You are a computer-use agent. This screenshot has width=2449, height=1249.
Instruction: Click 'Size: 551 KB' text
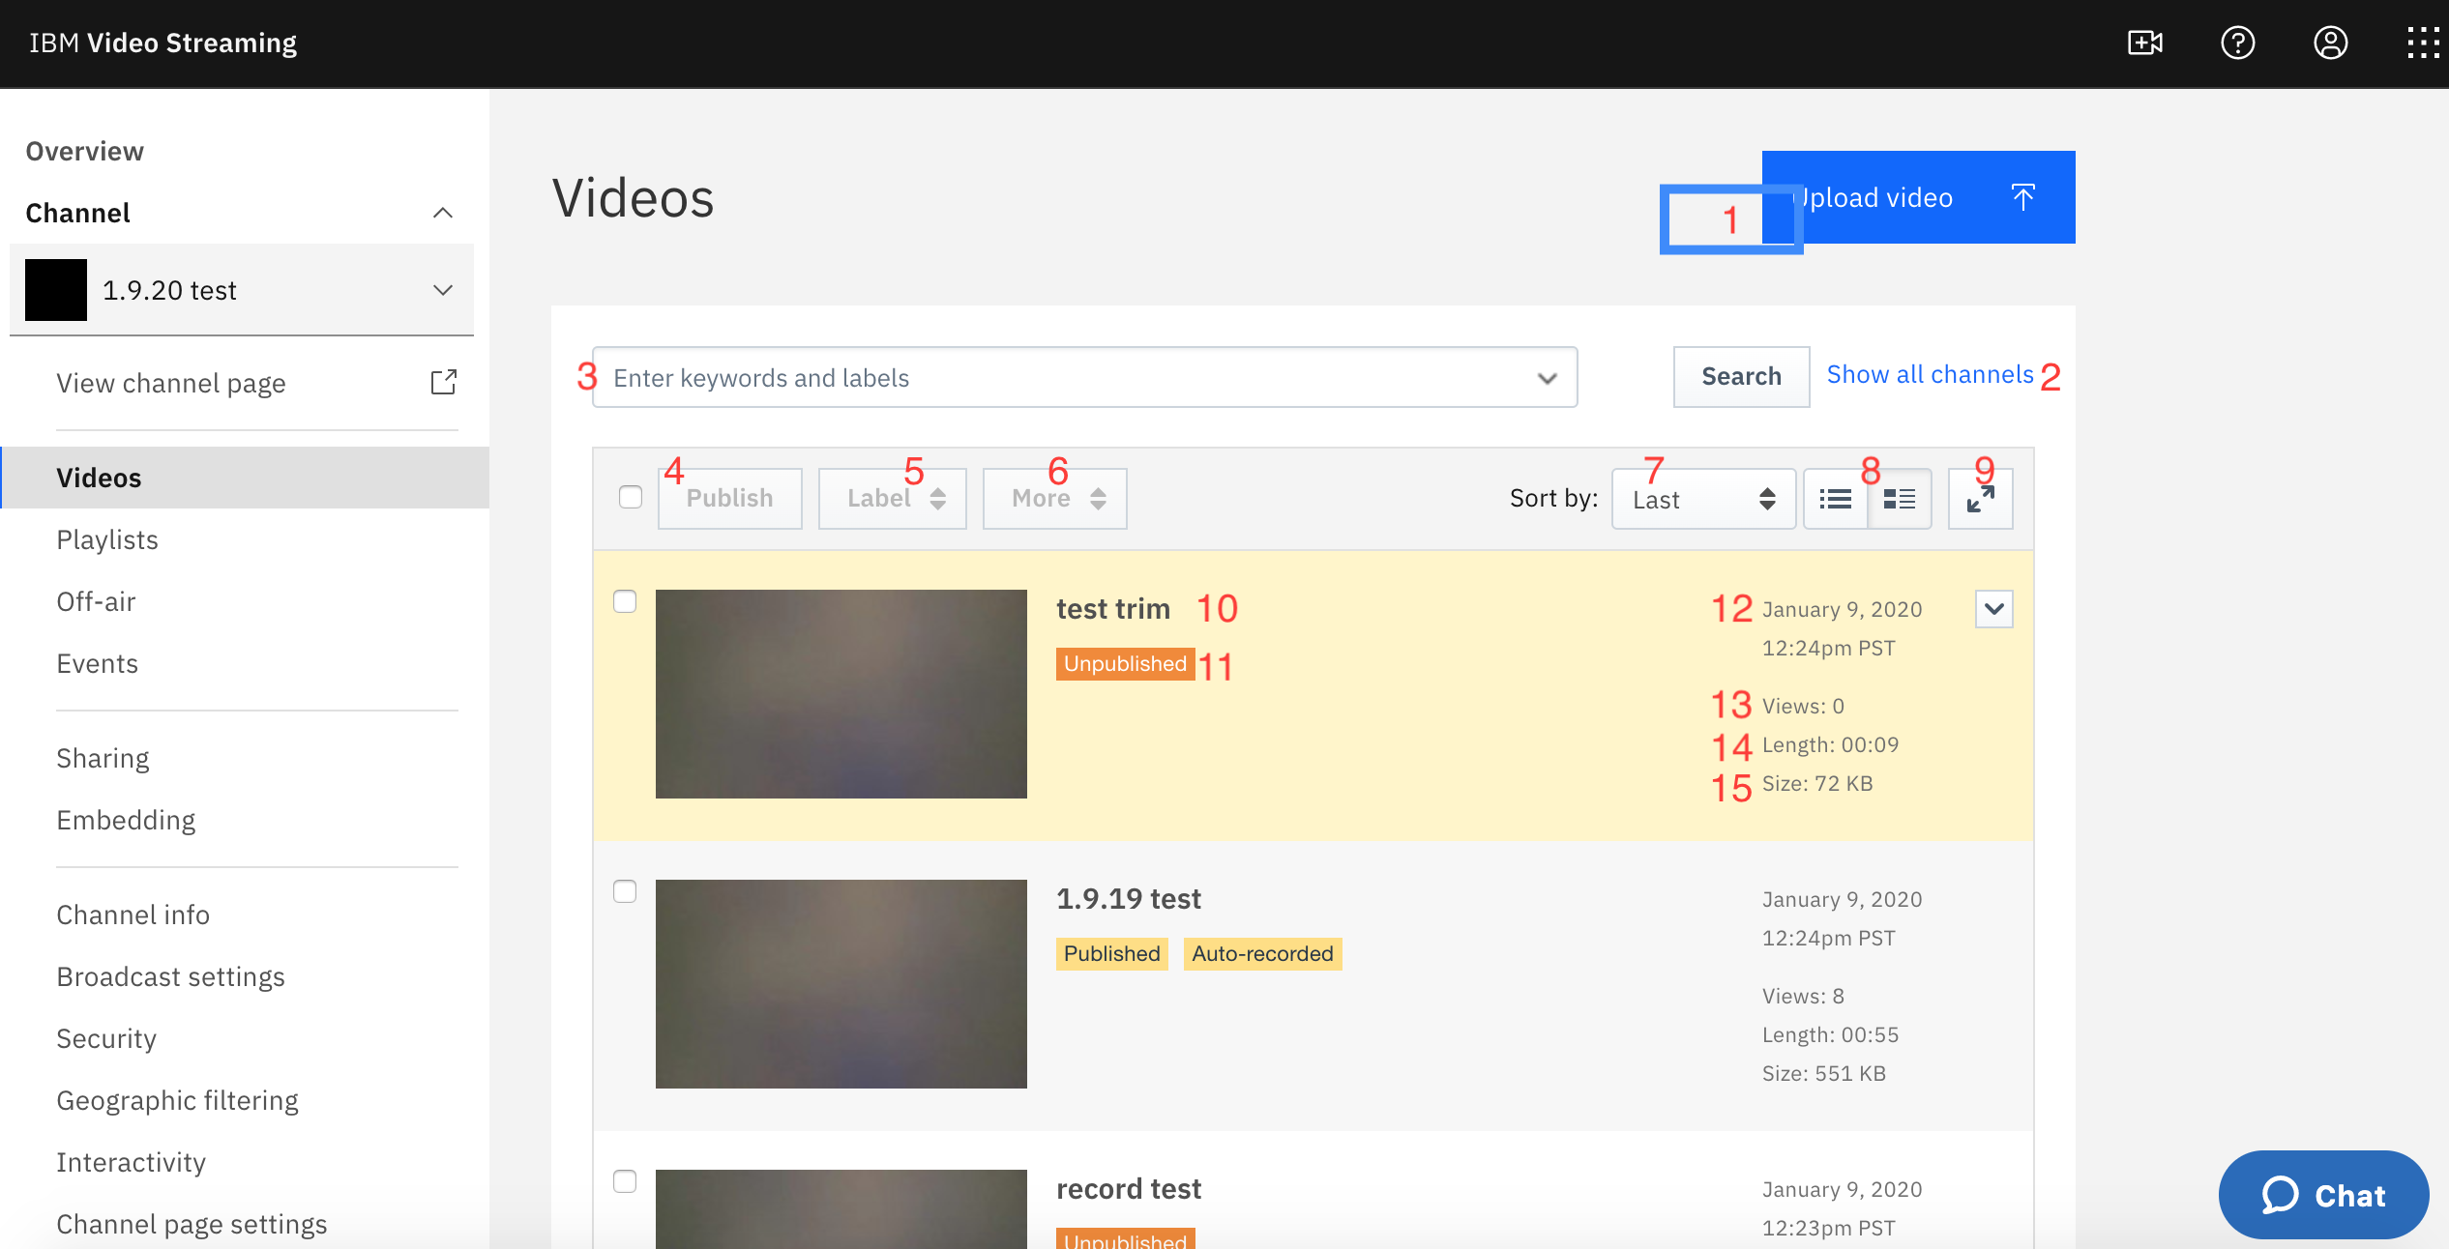point(1823,1073)
